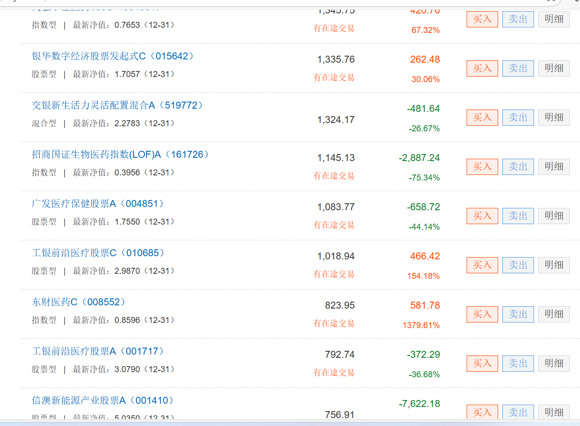Open fund 银华数字经济股票发起式C (015642)

point(113,56)
